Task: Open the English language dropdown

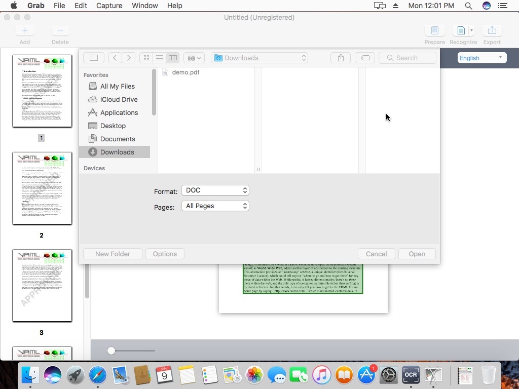Action: click(x=482, y=58)
